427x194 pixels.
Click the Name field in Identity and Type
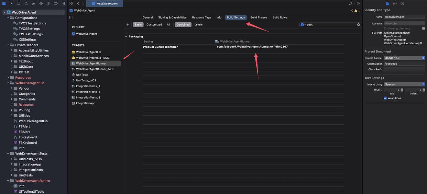[x=404, y=17]
